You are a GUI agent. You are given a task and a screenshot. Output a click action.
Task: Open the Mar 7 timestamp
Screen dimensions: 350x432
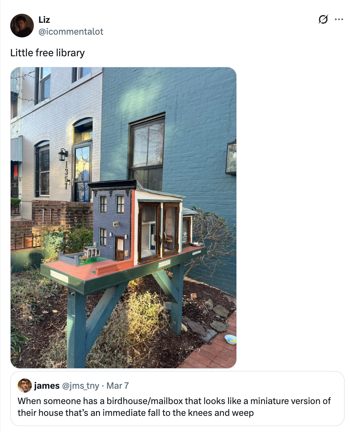[118, 386]
